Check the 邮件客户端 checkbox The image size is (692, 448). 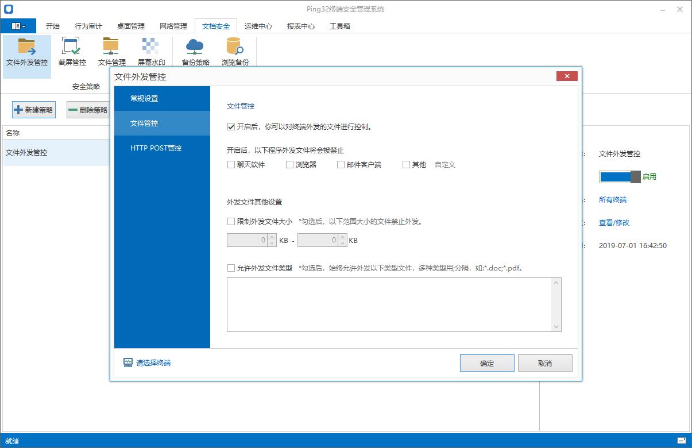pyautogui.click(x=341, y=164)
